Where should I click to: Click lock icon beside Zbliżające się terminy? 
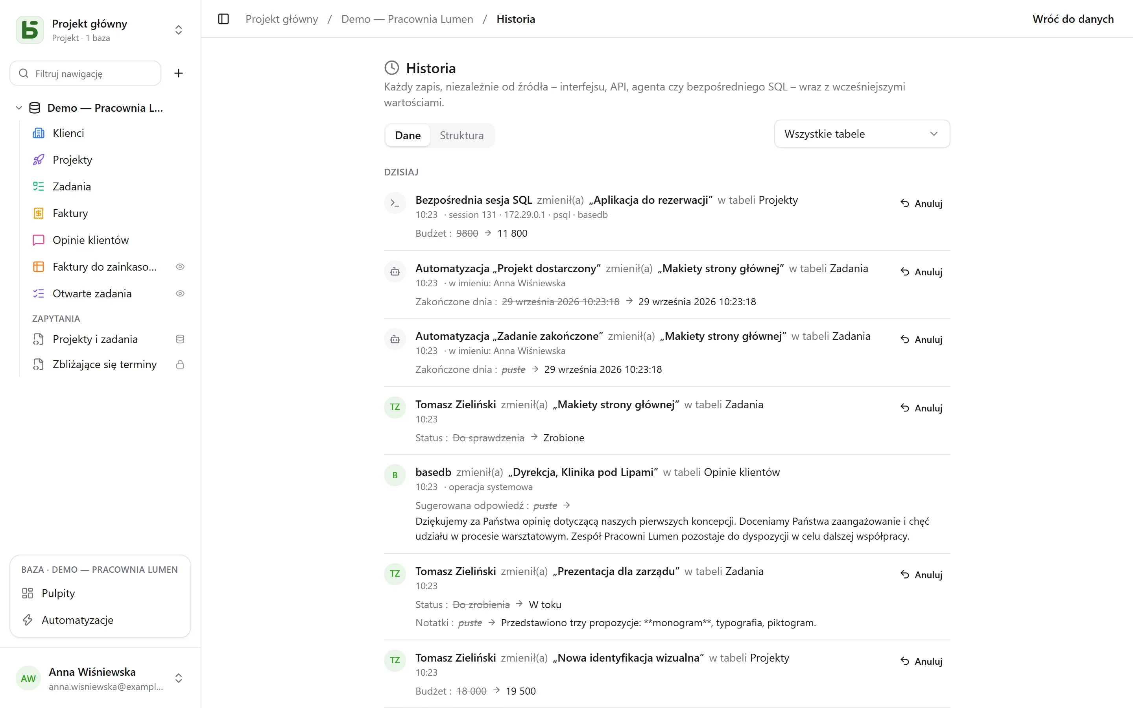pyautogui.click(x=180, y=364)
